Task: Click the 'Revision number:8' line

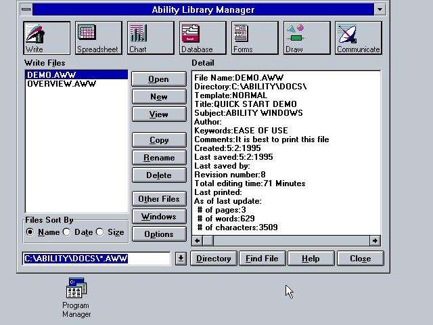Action: click(230, 175)
